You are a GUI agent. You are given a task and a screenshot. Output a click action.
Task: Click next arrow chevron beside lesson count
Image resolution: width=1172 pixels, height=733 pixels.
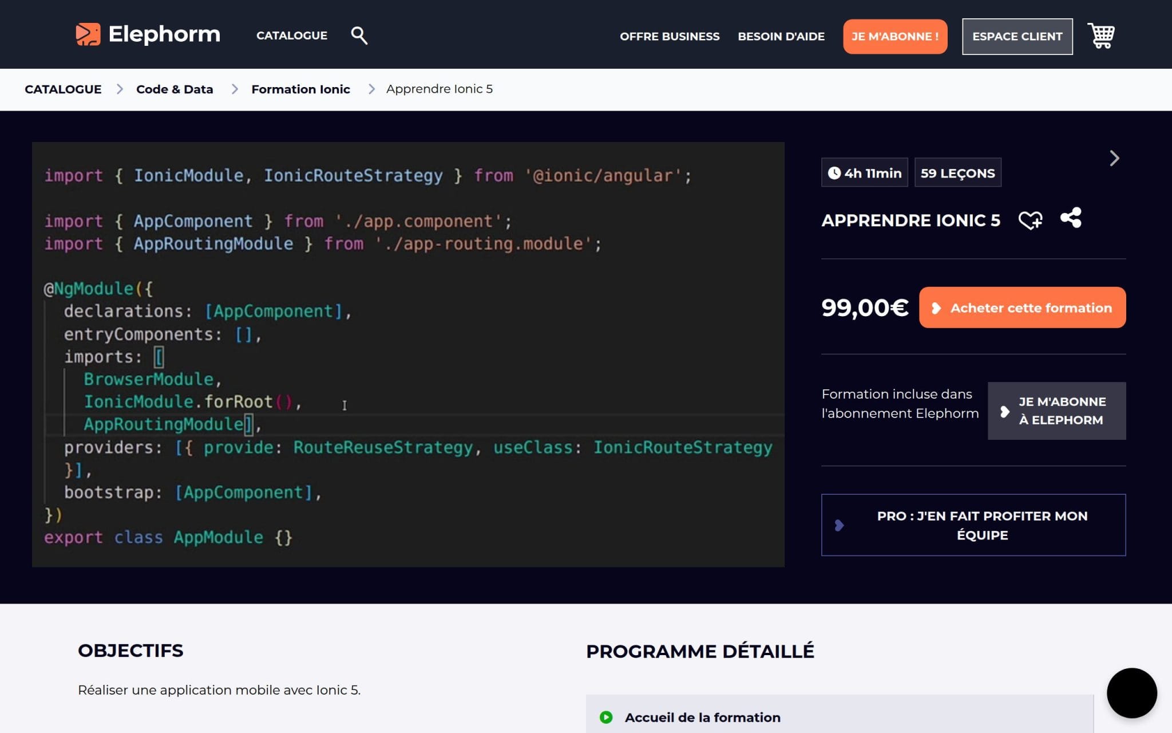click(x=1114, y=158)
